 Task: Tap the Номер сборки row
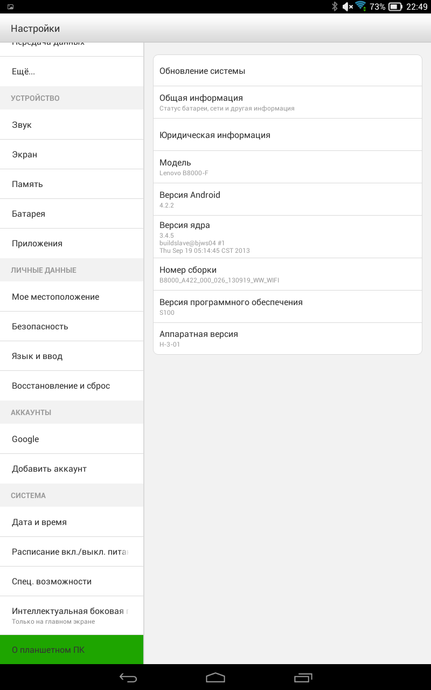(287, 274)
